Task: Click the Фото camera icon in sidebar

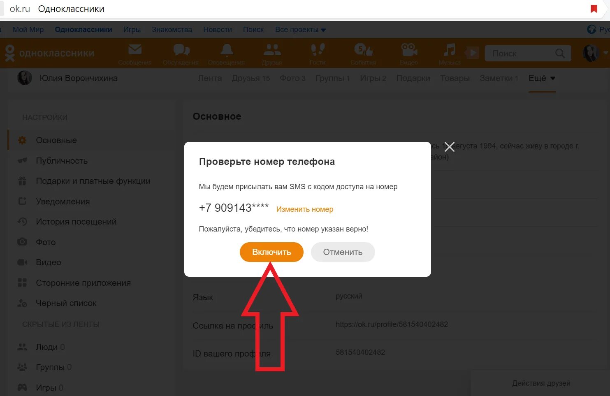Action: [x=22, y=242]
